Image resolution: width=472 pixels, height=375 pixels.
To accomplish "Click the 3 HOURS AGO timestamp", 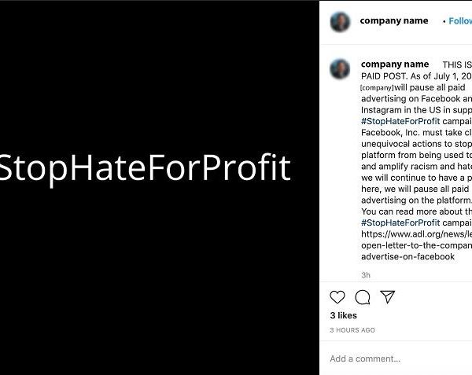I will pos(352,330).
